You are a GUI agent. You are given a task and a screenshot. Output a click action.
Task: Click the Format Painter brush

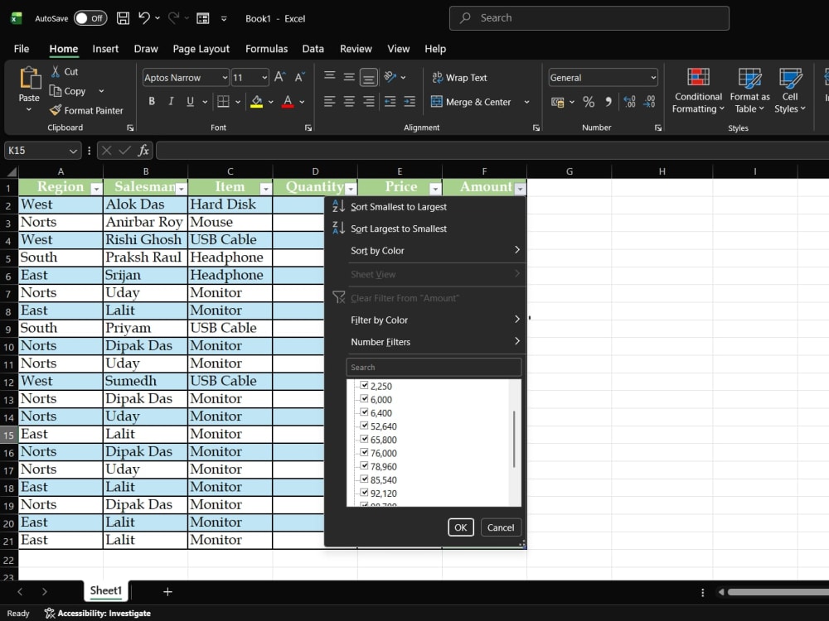coord(56,110)
